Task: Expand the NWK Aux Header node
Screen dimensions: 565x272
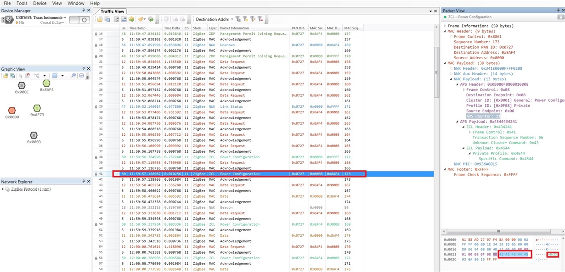Action: pos(451,74)
